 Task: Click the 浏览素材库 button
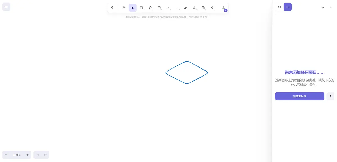[299, 96]
